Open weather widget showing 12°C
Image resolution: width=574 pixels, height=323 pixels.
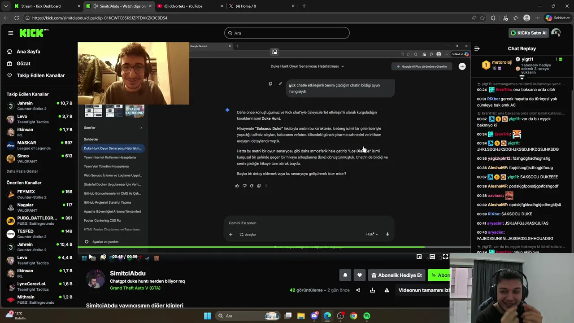[x=15, y=316]
